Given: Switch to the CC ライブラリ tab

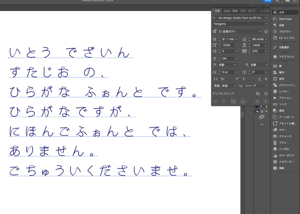Looking at the screenshot, I should tap(252, 11).
